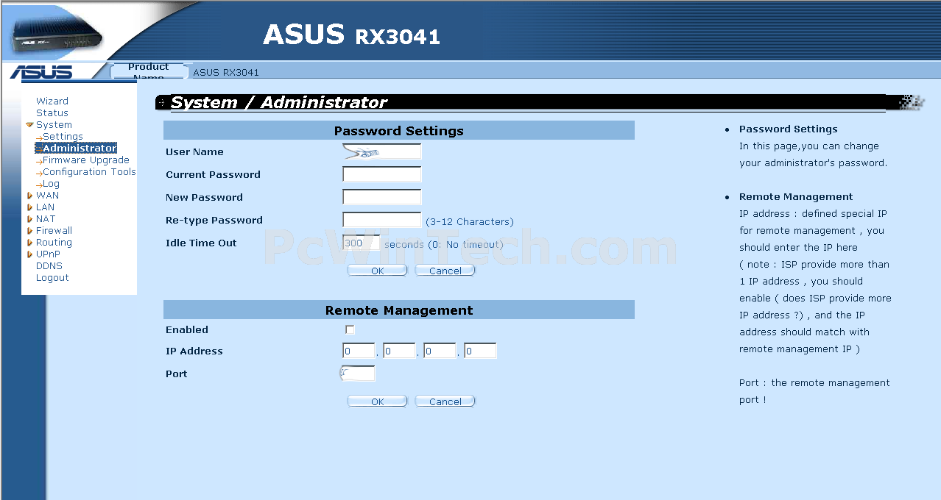This screenshot has height=500, width=941.
Task: Expand the UPnP menu arrow
Action: [29, 254]
